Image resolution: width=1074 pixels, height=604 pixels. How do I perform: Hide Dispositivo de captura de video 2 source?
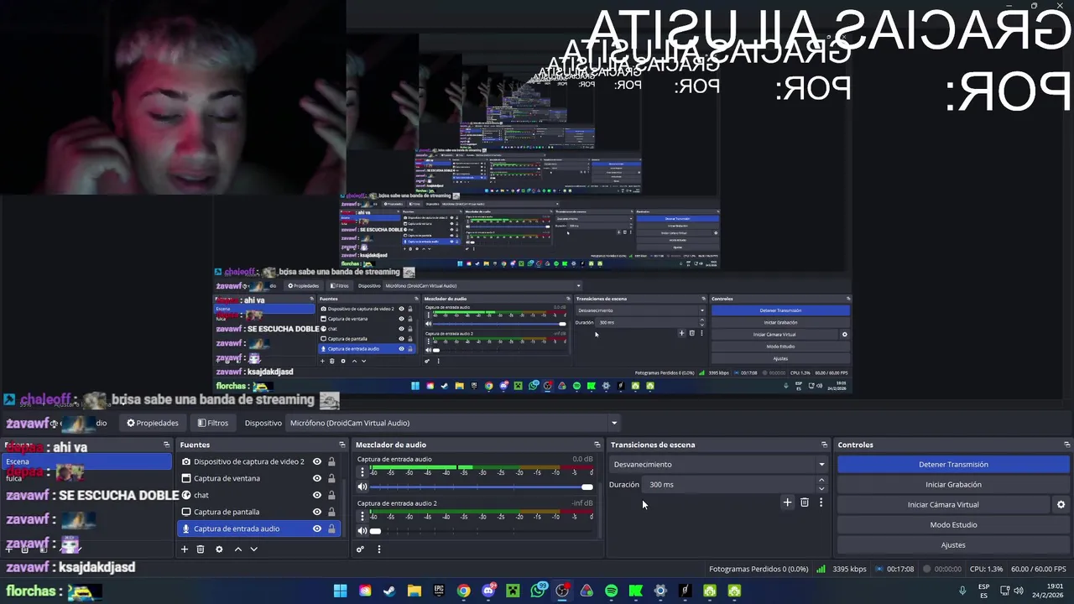pyautogui.click(x=317, y=461)
